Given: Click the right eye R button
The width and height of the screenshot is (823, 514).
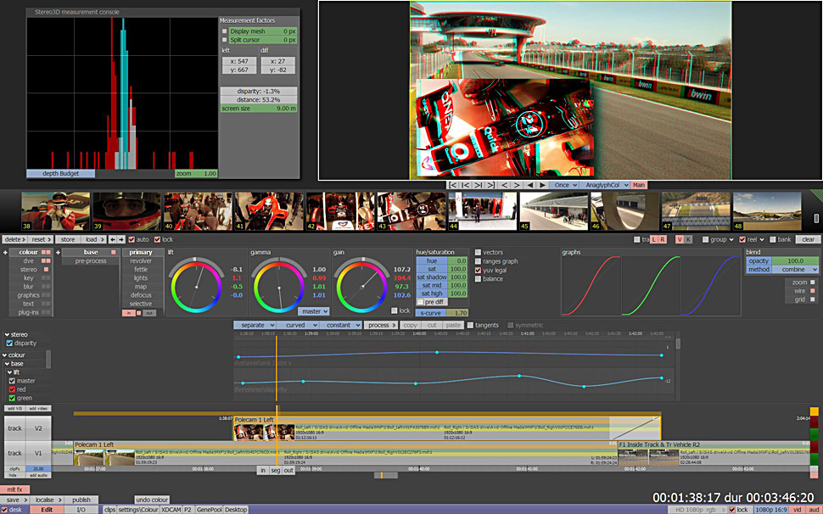Looking at the screenshot, I should (663, 240).
